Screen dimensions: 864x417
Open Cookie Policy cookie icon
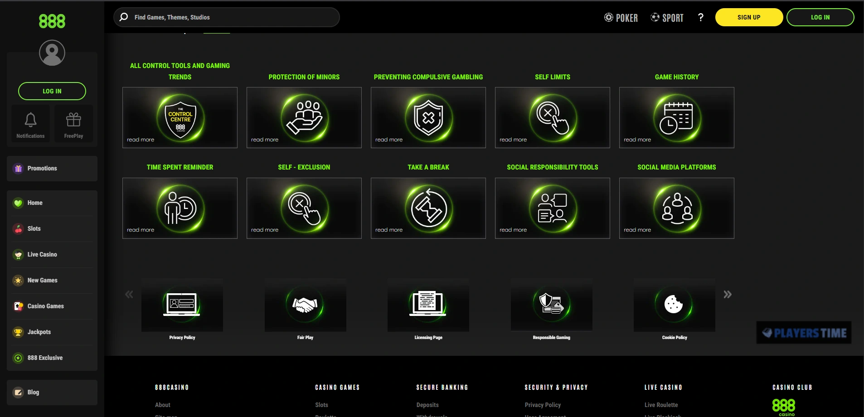tap(675, 305)
